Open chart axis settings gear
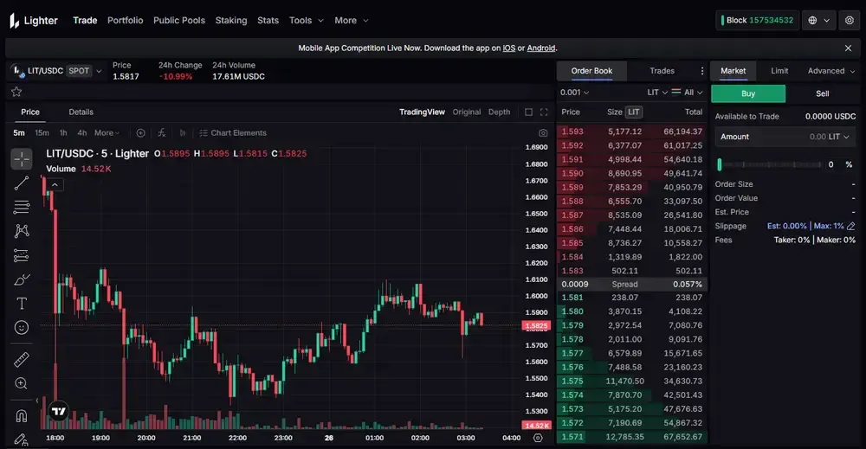This screenshot has height=449, width=866. point(538,438)
